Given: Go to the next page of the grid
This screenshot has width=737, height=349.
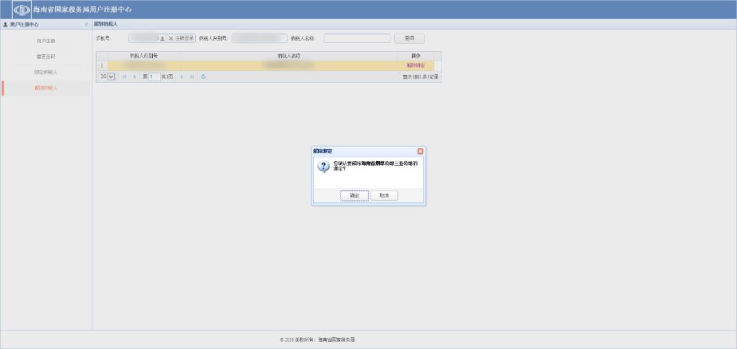Looking at the screenshot, I should [x=182, y=77].
